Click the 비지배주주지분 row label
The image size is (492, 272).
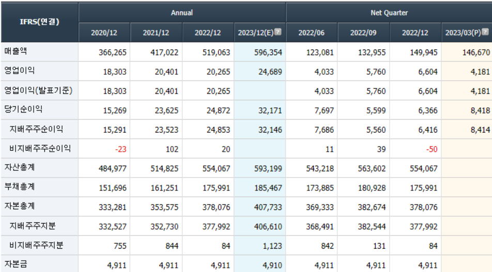pos(36,245)
